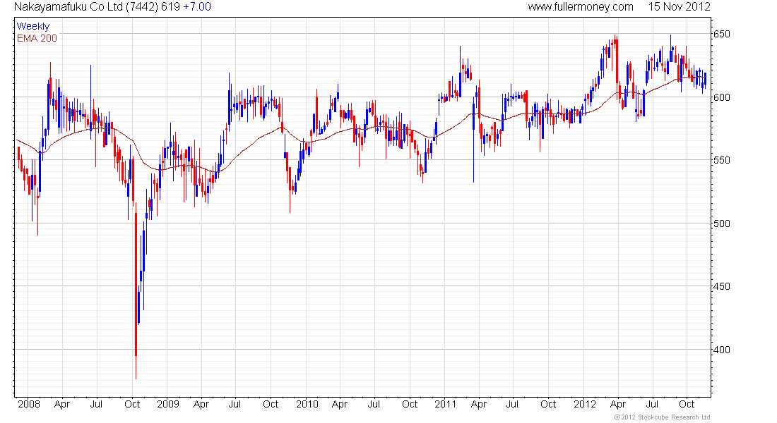Click the www.fullermoney.com link text
The width and height of the screenshot is (777, 423).
pyautogui.click(x=580, y=7)
